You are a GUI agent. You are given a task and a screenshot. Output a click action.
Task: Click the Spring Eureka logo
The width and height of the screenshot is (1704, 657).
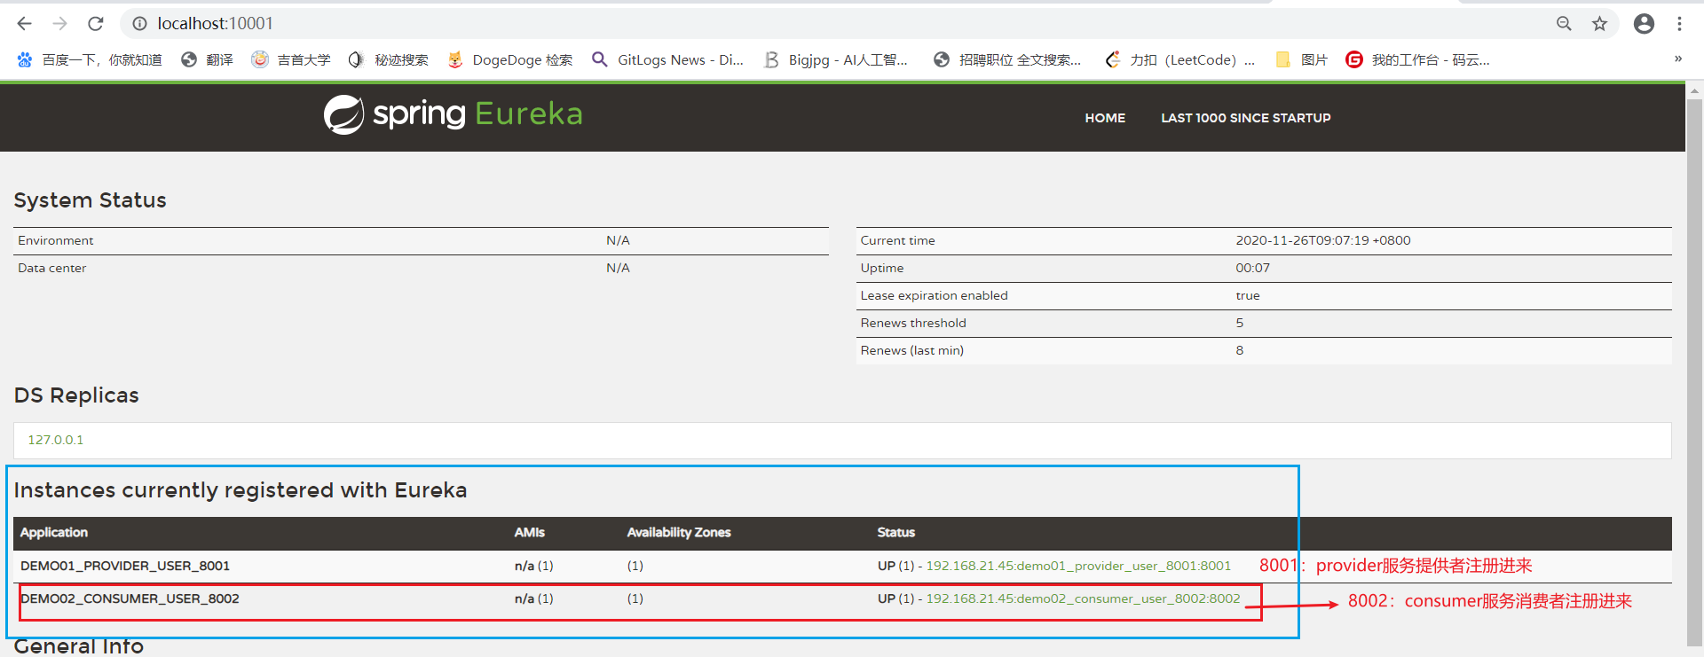(x=453, y=114)
